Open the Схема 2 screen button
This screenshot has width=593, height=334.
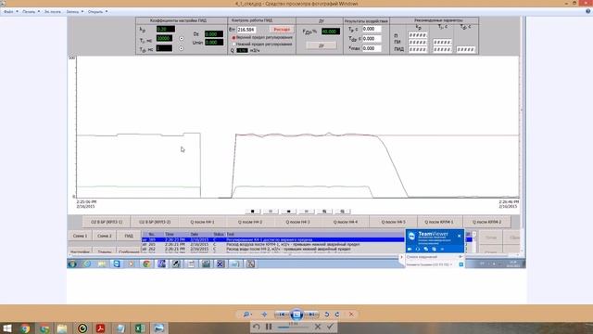(105, 236)
